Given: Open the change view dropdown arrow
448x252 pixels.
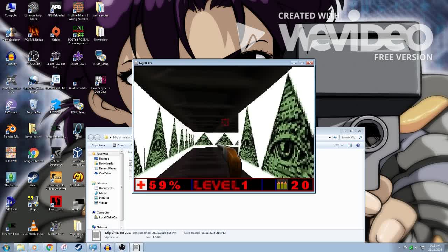Looking at the screenshot, I should tap(342, 145).
